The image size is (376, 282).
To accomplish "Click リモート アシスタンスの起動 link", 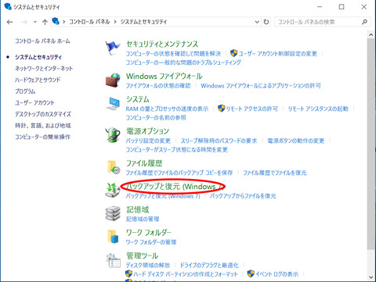I will (318, 109).
